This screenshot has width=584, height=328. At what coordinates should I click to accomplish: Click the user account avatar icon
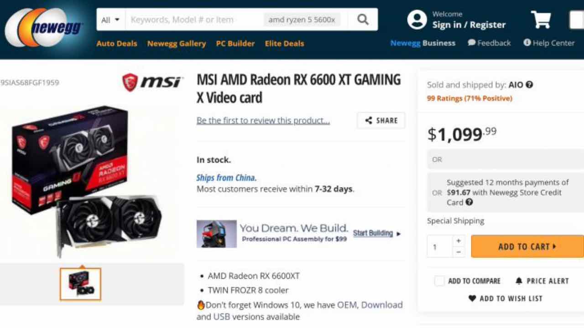[x=417, y=20]
